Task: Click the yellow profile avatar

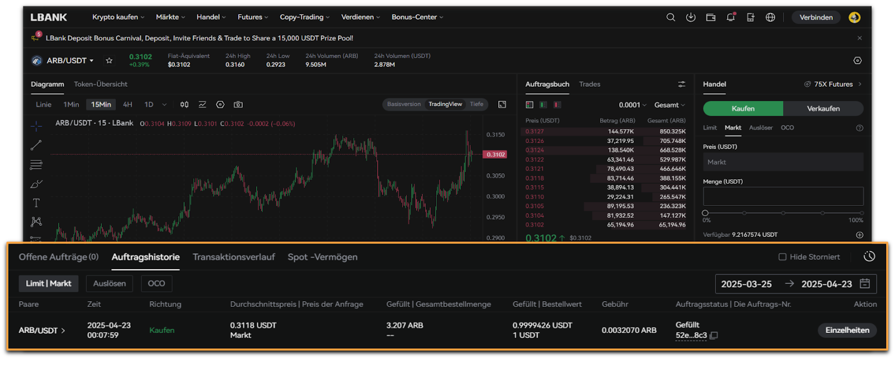Action: tap(854, 17)
